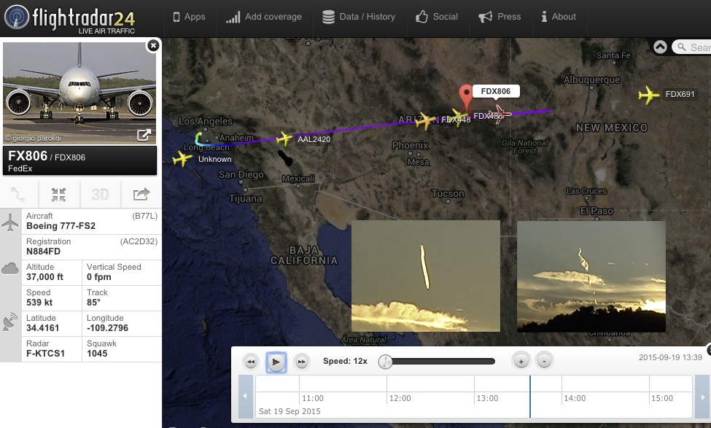
Task: Click the 2015-09-19 13:39 timestamp
Action: pyautogui.click(x=670, y=357)
